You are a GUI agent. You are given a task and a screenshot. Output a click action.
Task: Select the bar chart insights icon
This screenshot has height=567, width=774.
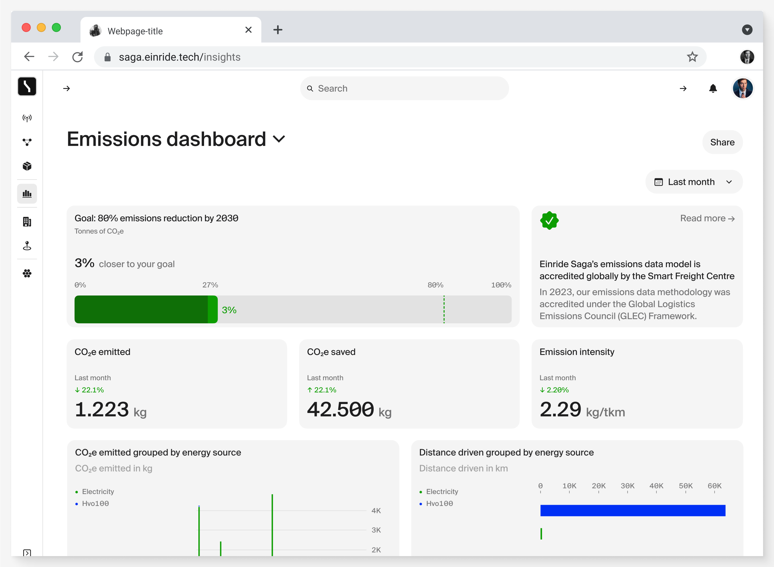click(x=27, y=194)
